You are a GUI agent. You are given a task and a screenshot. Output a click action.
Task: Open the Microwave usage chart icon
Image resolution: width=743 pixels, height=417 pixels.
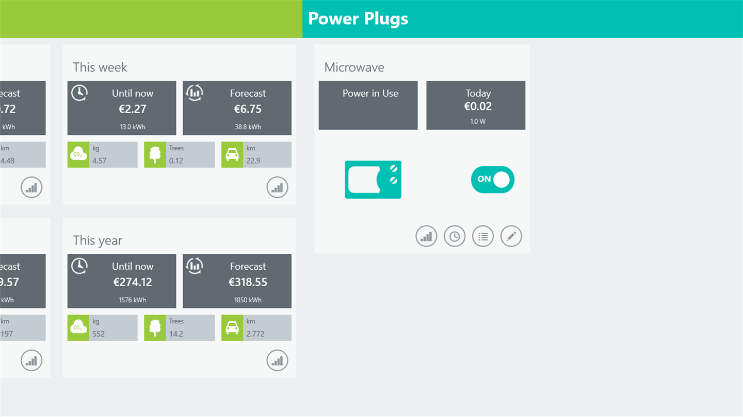tap(426, 236)
